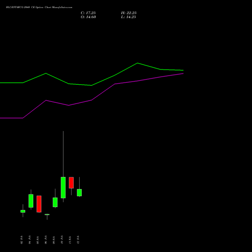
Task: Click the small green candle for 02 Feb
Action: (x=23, y=211)
